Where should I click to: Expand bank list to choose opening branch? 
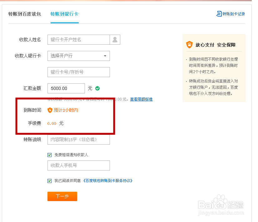pos(78,56)
